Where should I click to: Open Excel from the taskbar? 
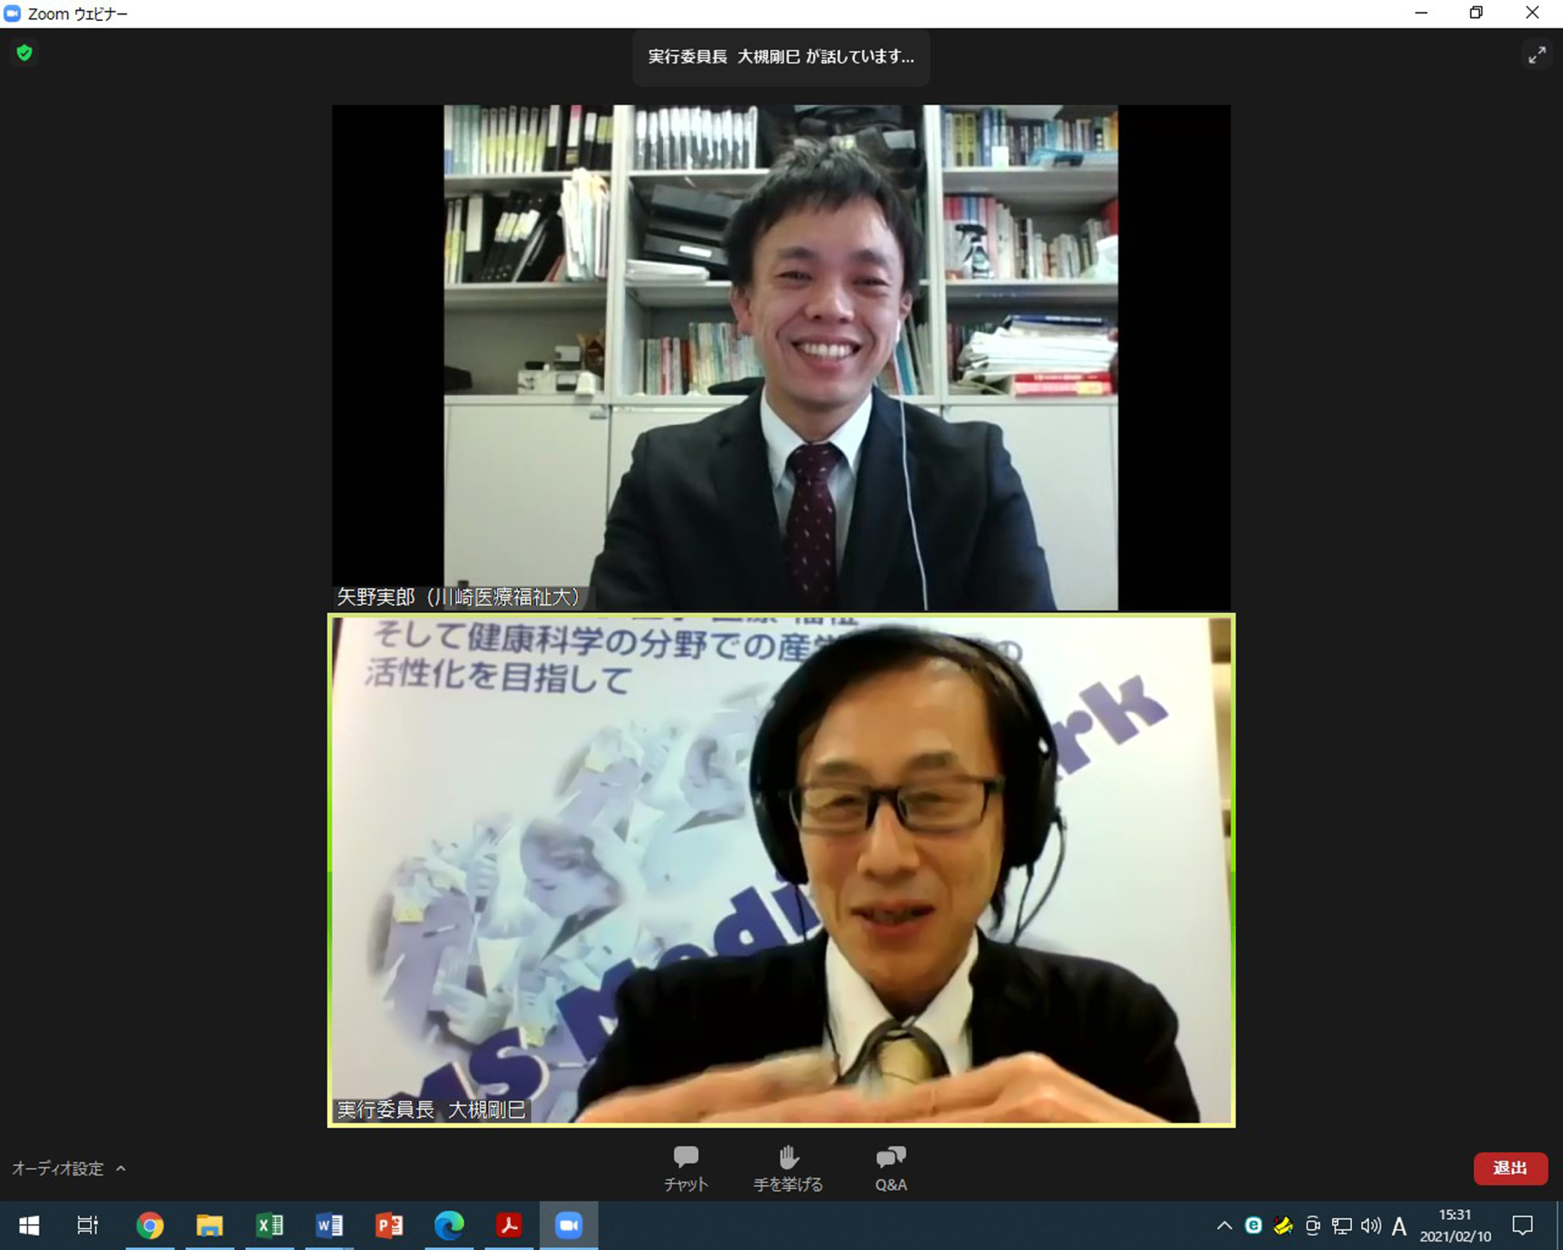click(270, 1225)
